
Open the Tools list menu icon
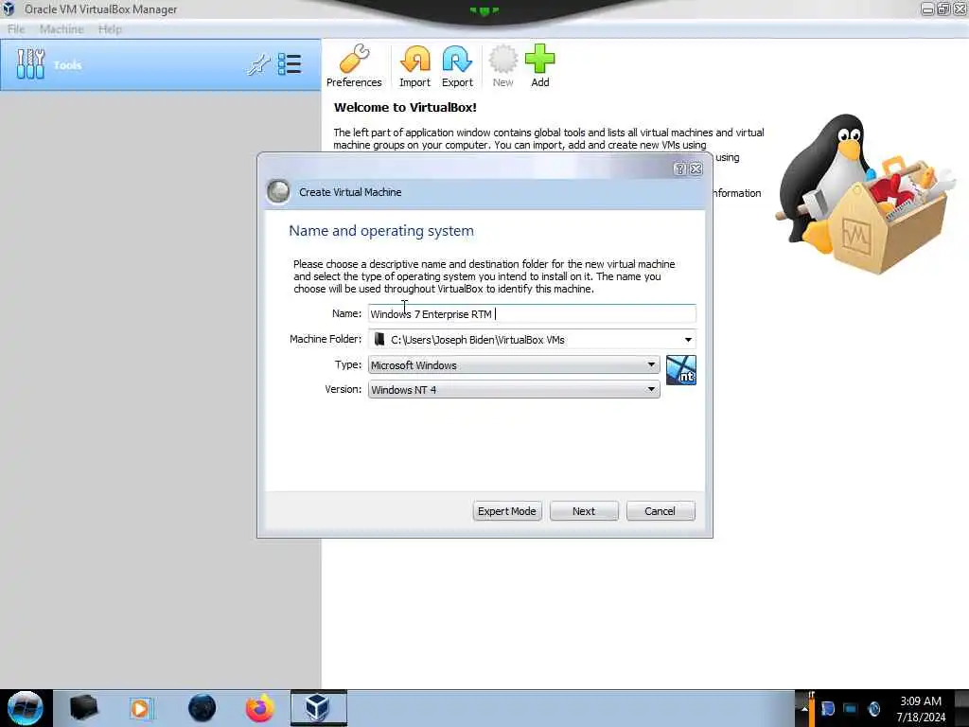coord(290,64)
